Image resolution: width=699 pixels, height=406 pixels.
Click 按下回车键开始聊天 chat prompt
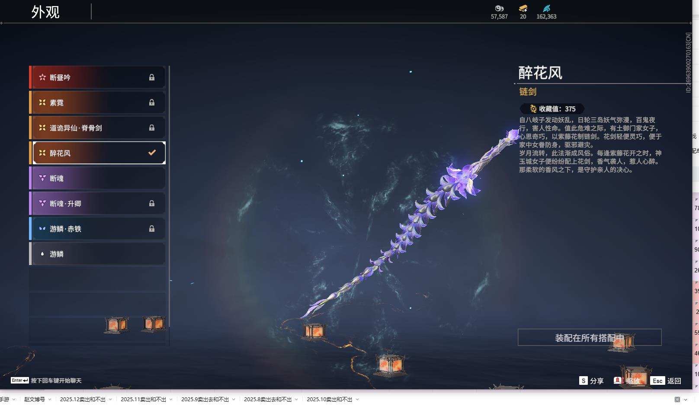(56, 380)
